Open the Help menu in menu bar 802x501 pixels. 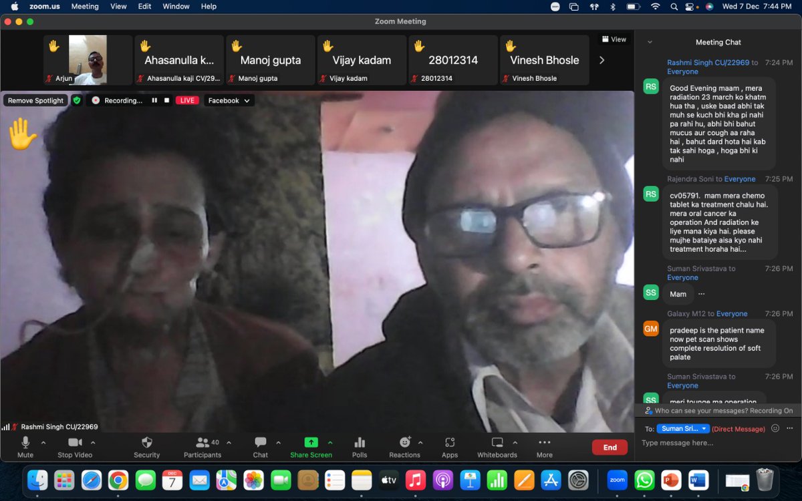pyautogui.click(x=209, y=6)
